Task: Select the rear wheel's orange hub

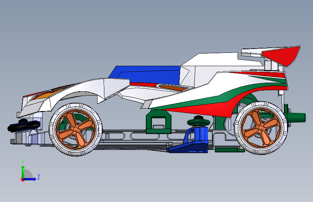Action: pos(261,128)
